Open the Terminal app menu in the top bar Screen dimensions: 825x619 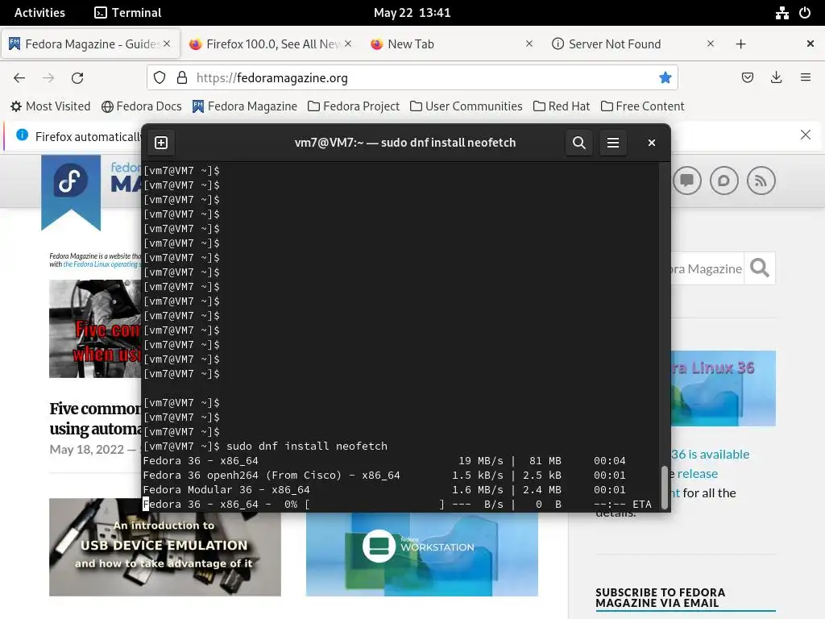pyautogui.click(x=127, y=13)
